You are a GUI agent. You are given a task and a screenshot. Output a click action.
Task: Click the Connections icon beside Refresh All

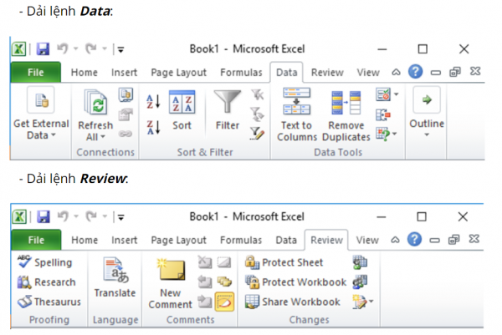(x=125, y=95)
